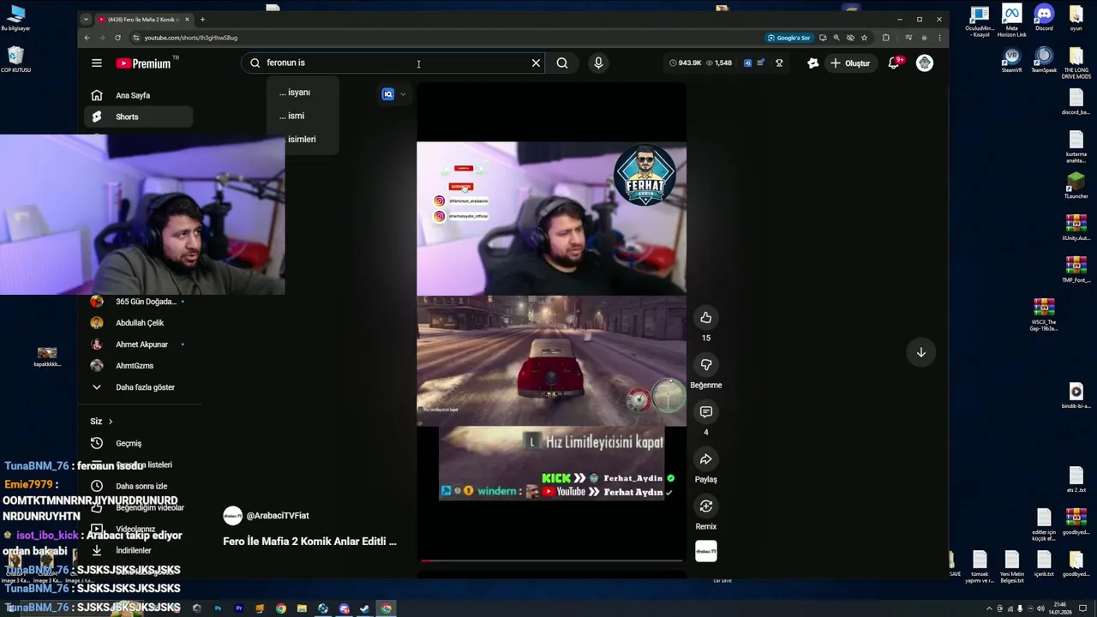Open 'THE LONG DRIVE MODS' desktop folder
Viewport: 1097px width, 617px height.
tap(1076, 63)
